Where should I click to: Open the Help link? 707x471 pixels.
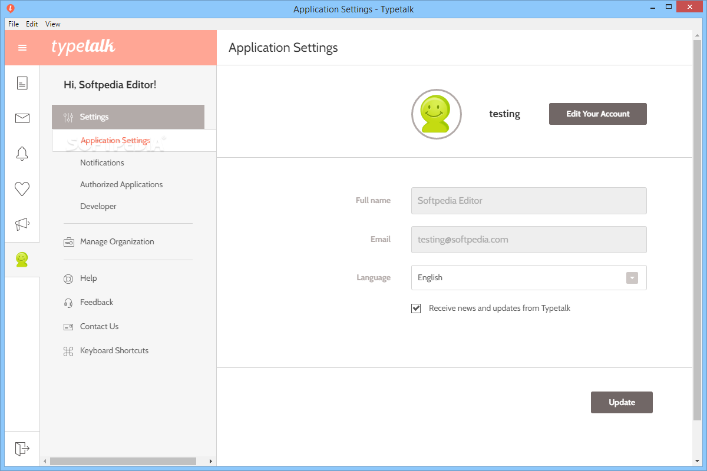point(88,278)
